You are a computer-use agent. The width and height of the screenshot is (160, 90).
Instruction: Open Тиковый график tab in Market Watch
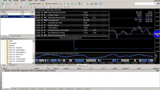(15, 36)
